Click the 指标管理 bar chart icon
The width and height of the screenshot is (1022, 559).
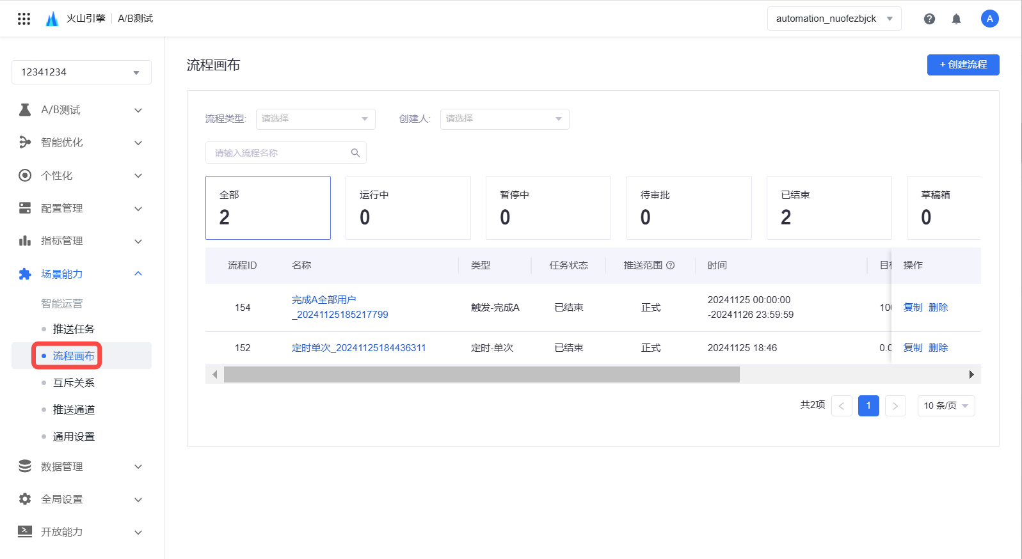click(25, 240)
